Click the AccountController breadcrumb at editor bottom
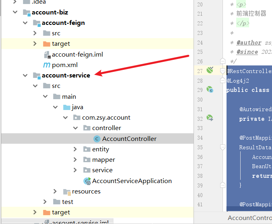272x224 pixels. pos(249,218)
